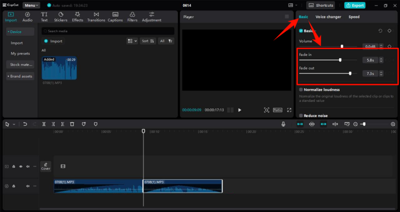Image resolution: width=400 pixels, height=212 pixels.
Task: Switch to the Voice changer tab
Action: click(x=328, y=17)
